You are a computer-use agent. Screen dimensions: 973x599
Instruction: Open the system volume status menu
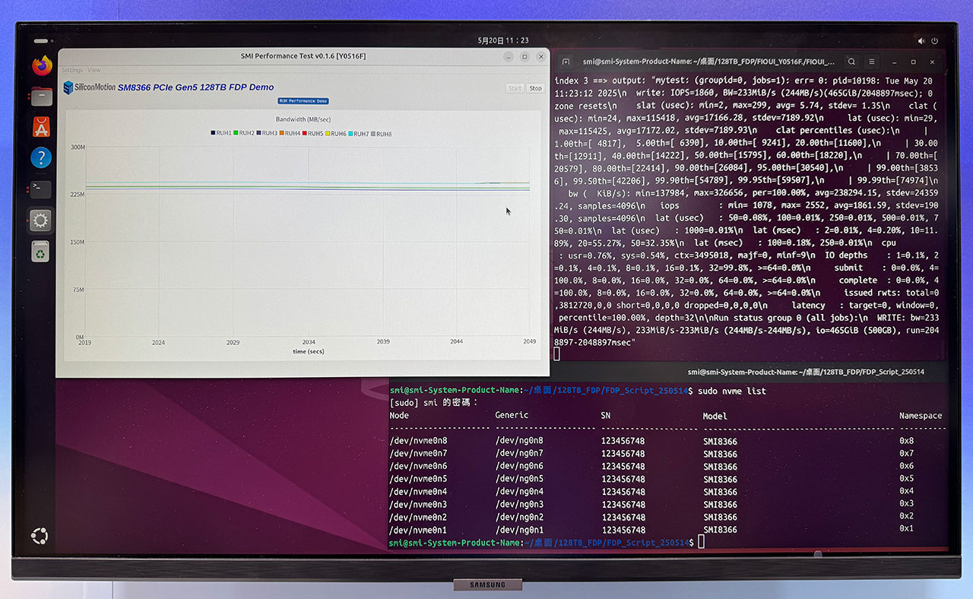point(922,41)
